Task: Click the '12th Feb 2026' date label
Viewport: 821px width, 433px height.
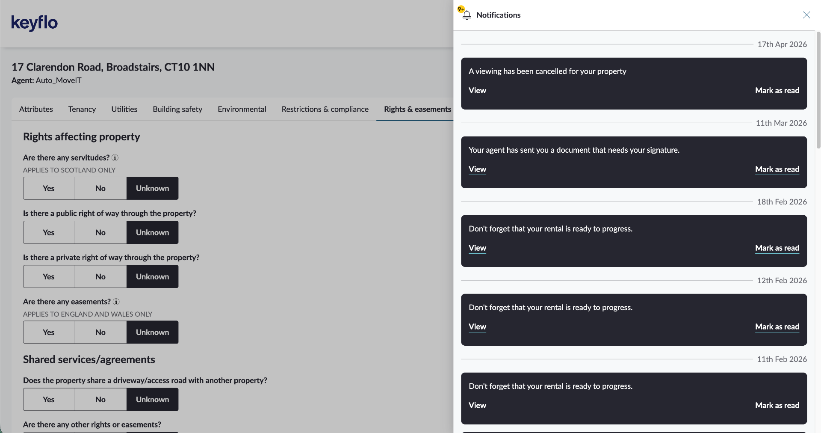Action: pyautogui.click(x=782, y=281)
